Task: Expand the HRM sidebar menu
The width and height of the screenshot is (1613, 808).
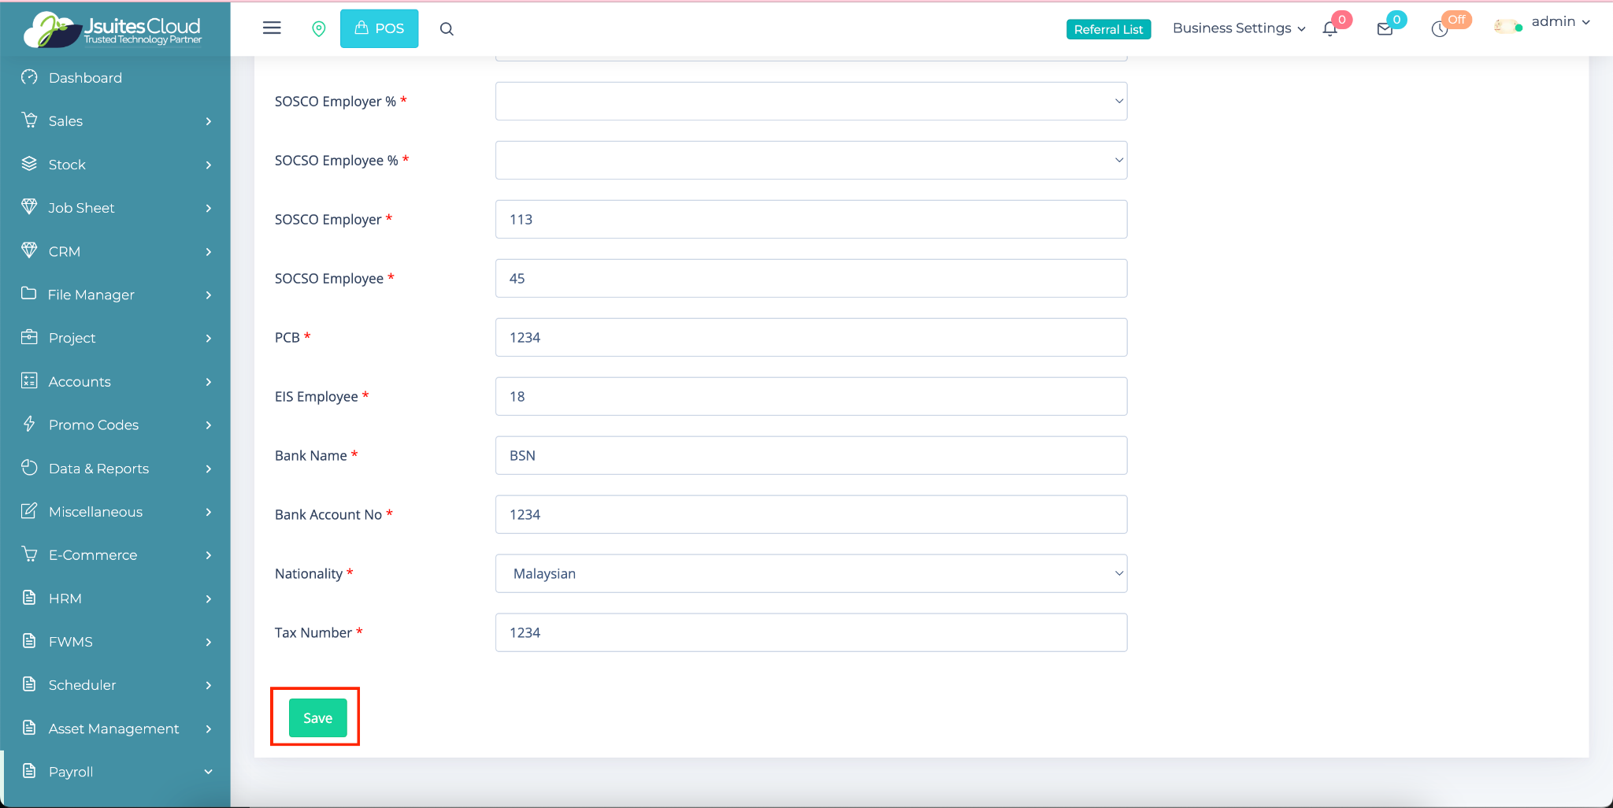Action: click(x=116, y=599)
